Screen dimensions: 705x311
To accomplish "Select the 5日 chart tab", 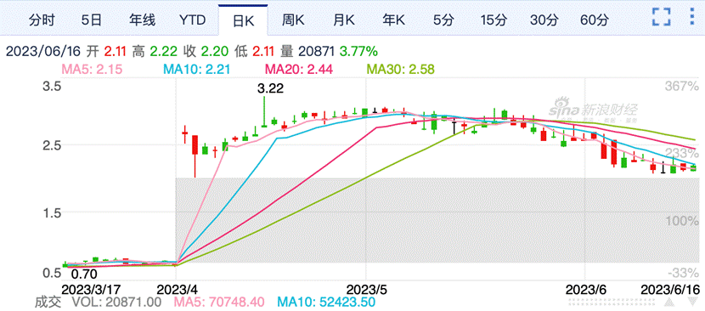I will tap(91, 20).
